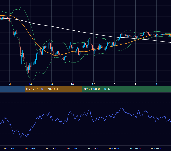
Task: Click the 7/23 00:00 date label
Action: tap(114, 148)
